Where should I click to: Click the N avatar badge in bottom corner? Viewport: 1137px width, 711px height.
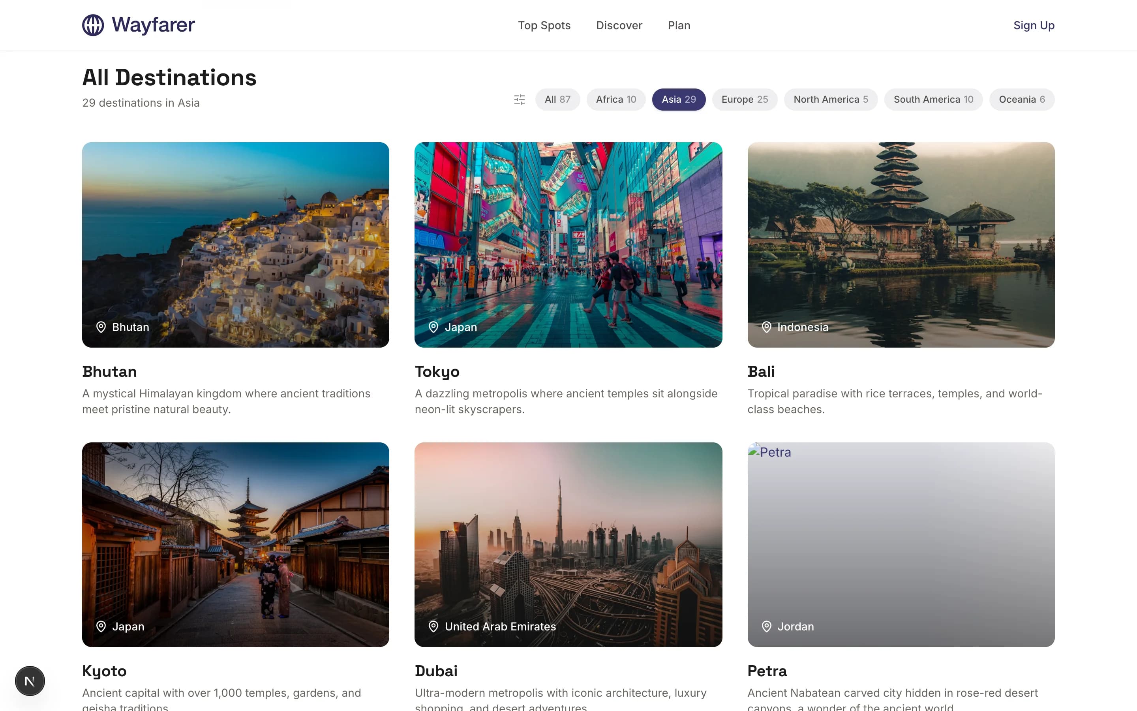pyautogui.click(x=30, y=681)
